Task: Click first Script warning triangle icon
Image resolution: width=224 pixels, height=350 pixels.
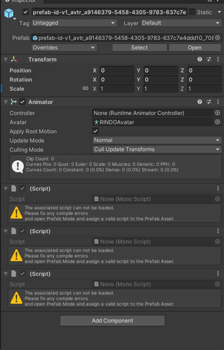Action: tap(17, 213)
